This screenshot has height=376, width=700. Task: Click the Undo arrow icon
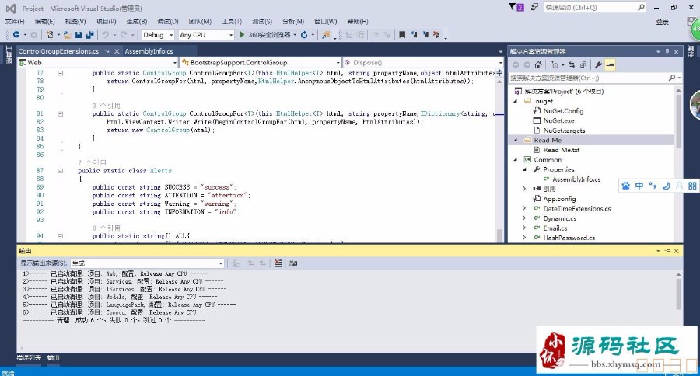point(105,34)
